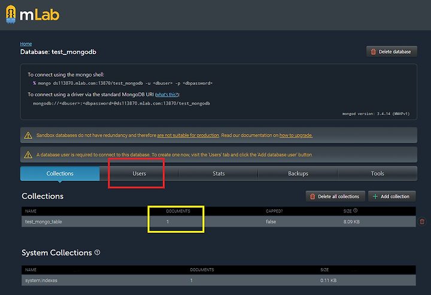Open the "what's this?" link
This screenshot has width=431, height=295.
tap(167, 95)
